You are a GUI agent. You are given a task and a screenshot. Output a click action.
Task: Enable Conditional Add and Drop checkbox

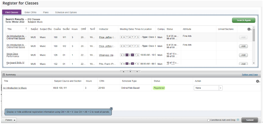tap(209, 120)
